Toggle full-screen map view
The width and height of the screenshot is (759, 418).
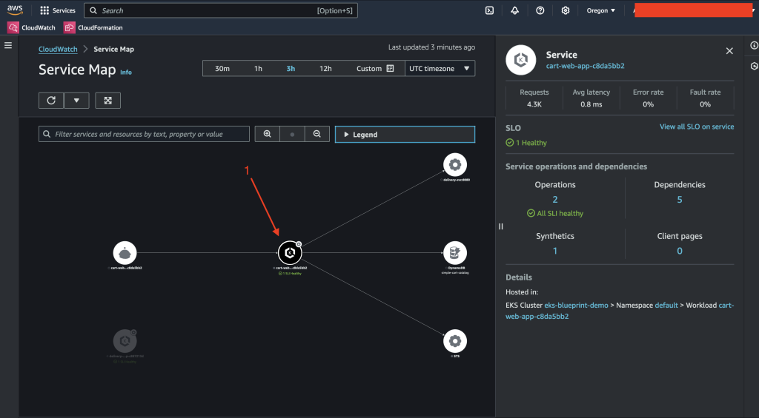coord(108,101)
